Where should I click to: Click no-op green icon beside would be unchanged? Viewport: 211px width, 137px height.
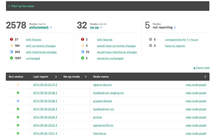tap(82, 58)
